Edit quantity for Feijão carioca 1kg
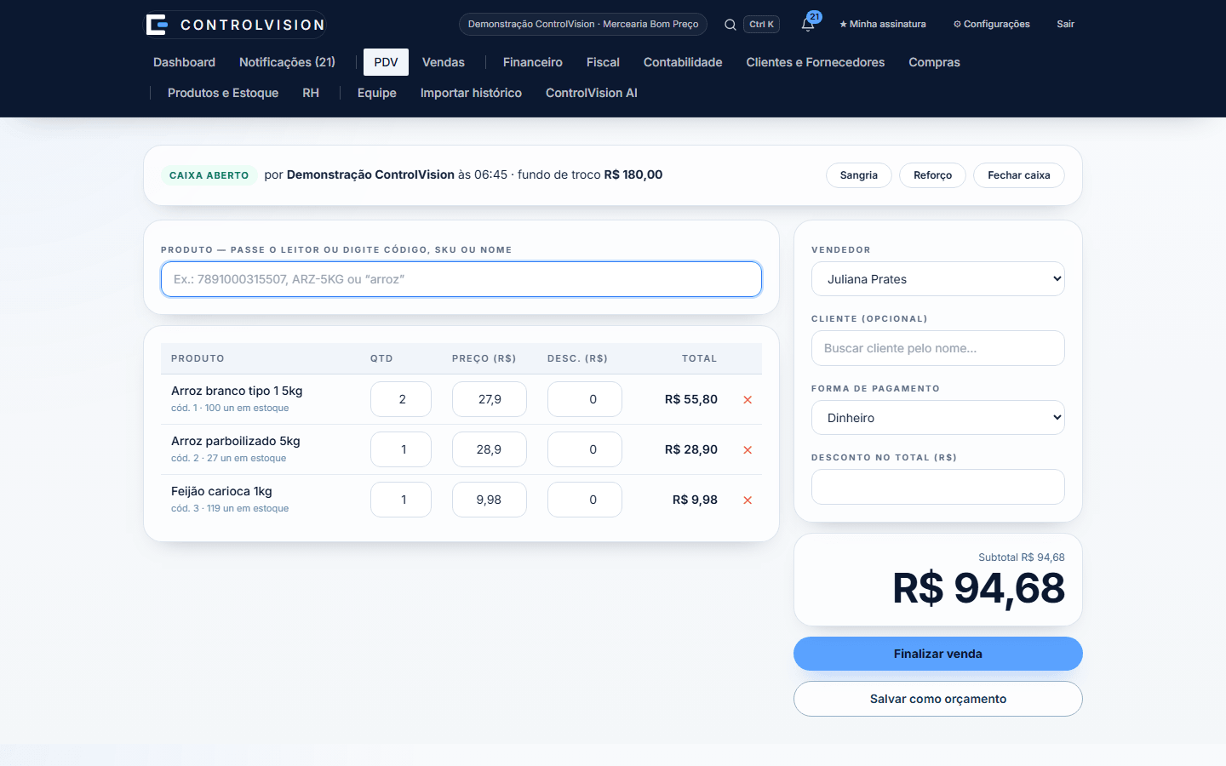The width and height of the screenshot is (1226, 766). [401, 500]
